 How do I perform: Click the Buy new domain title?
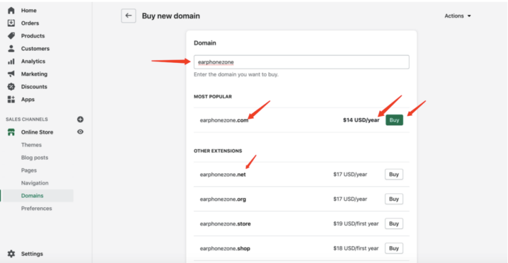(171, 16)
